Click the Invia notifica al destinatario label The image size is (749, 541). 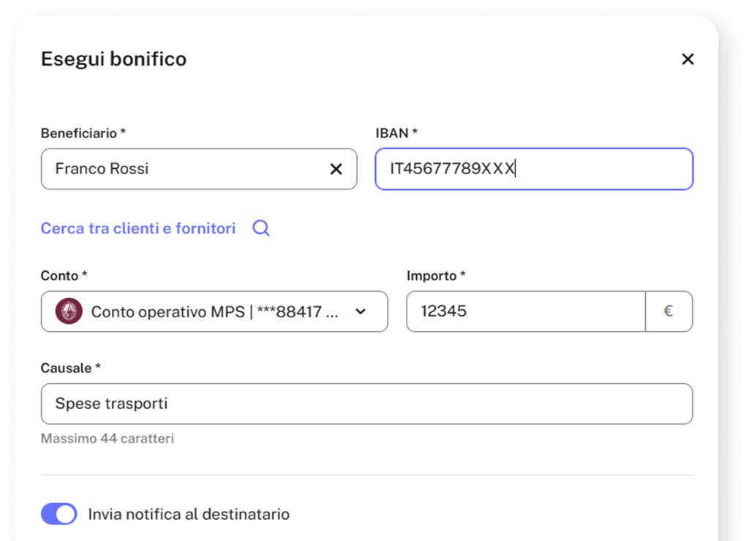[x=189, y=514]
